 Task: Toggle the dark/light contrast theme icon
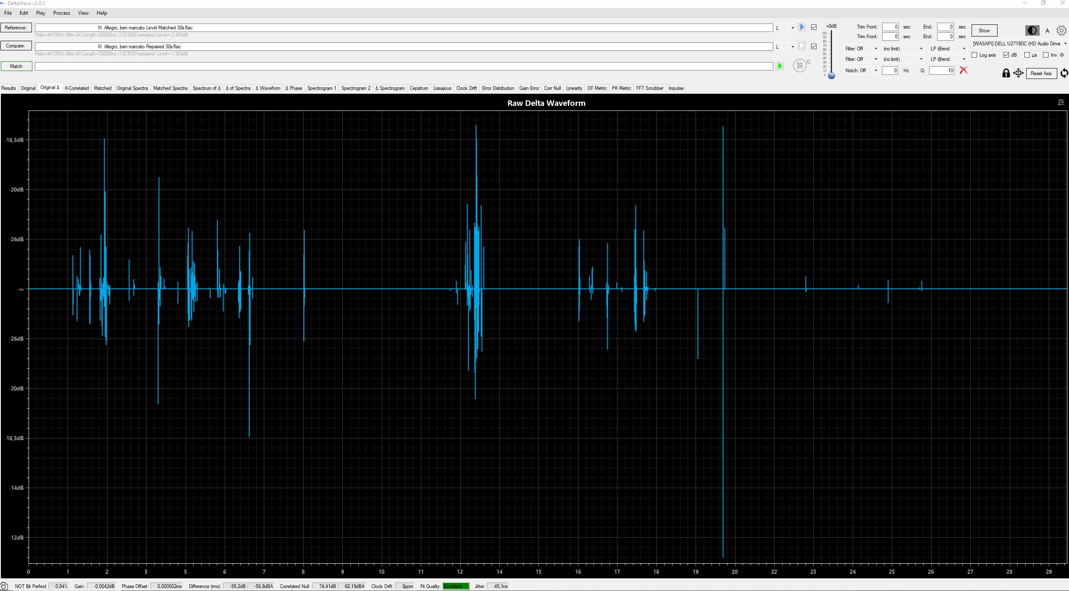pyautogui.click(x=1032, y=31)
